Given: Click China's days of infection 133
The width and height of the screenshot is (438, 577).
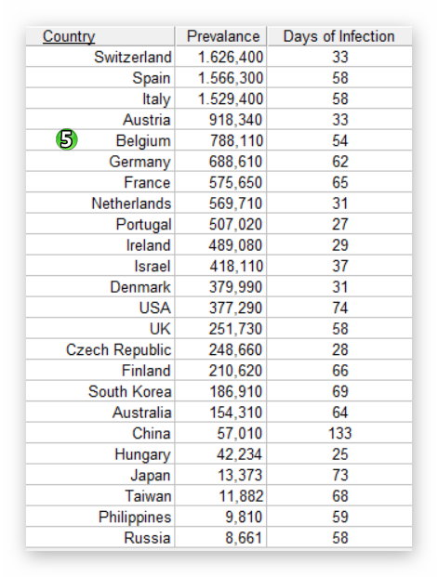Looking at the screenshot, I should pos(340,434).
